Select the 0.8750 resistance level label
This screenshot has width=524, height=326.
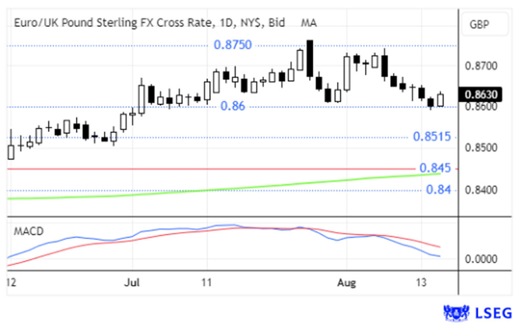point(233,45)
